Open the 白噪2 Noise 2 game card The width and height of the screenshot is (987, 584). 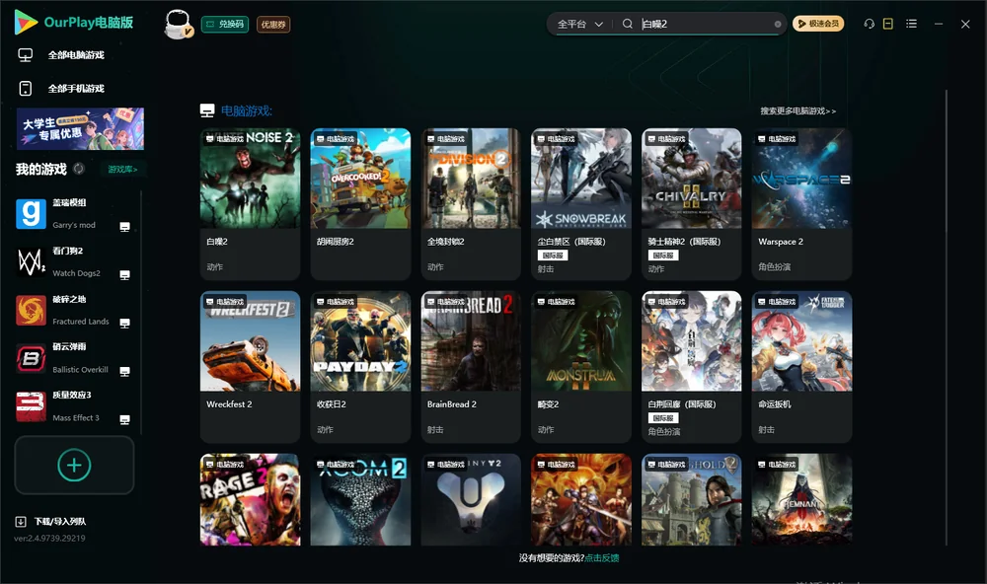point(250,204)
